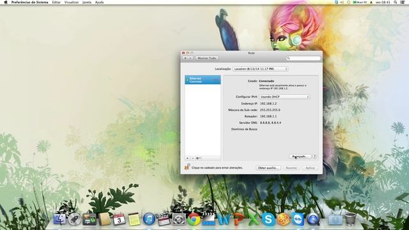Screen dimensions: 409x230
Task: Click DNS servers 8.8.8.8, 8.8.4.4 value
Action: [270, 123]
